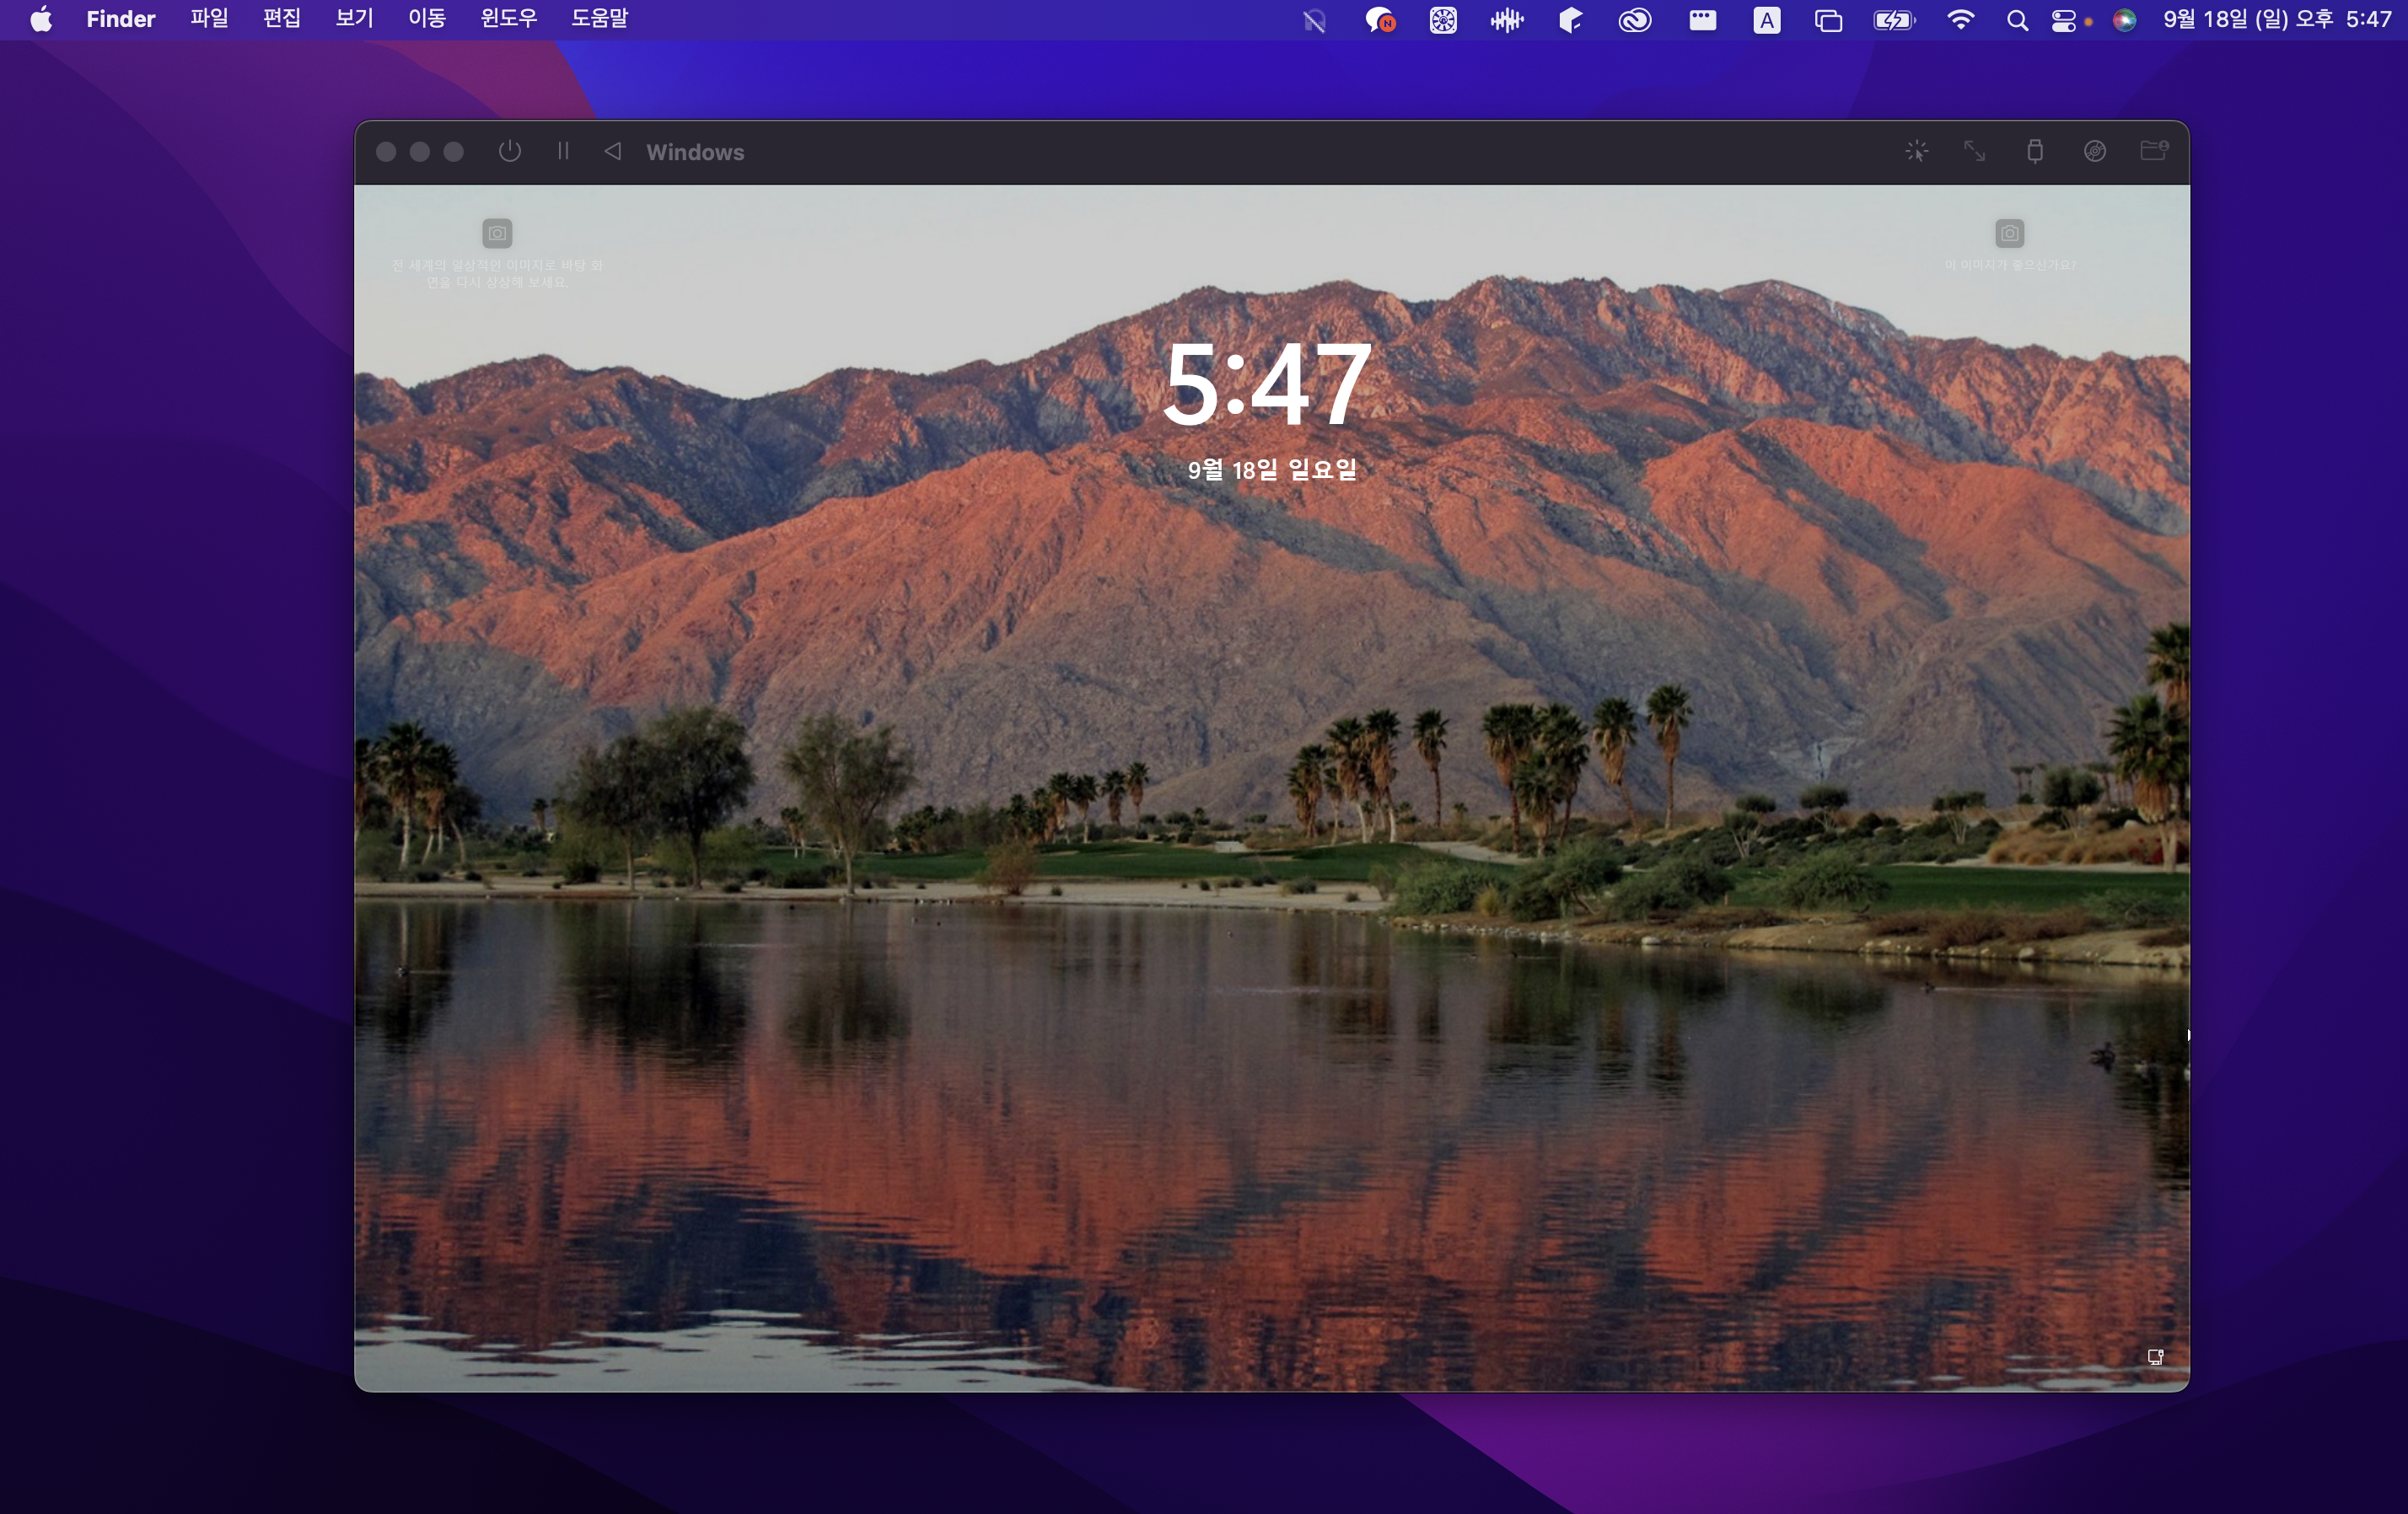The height and width of the screenshot is (1514, 2408).
Task: Toggle capture mouse cursor icon
Action: pyautogui.click(x=1916, y=152)
